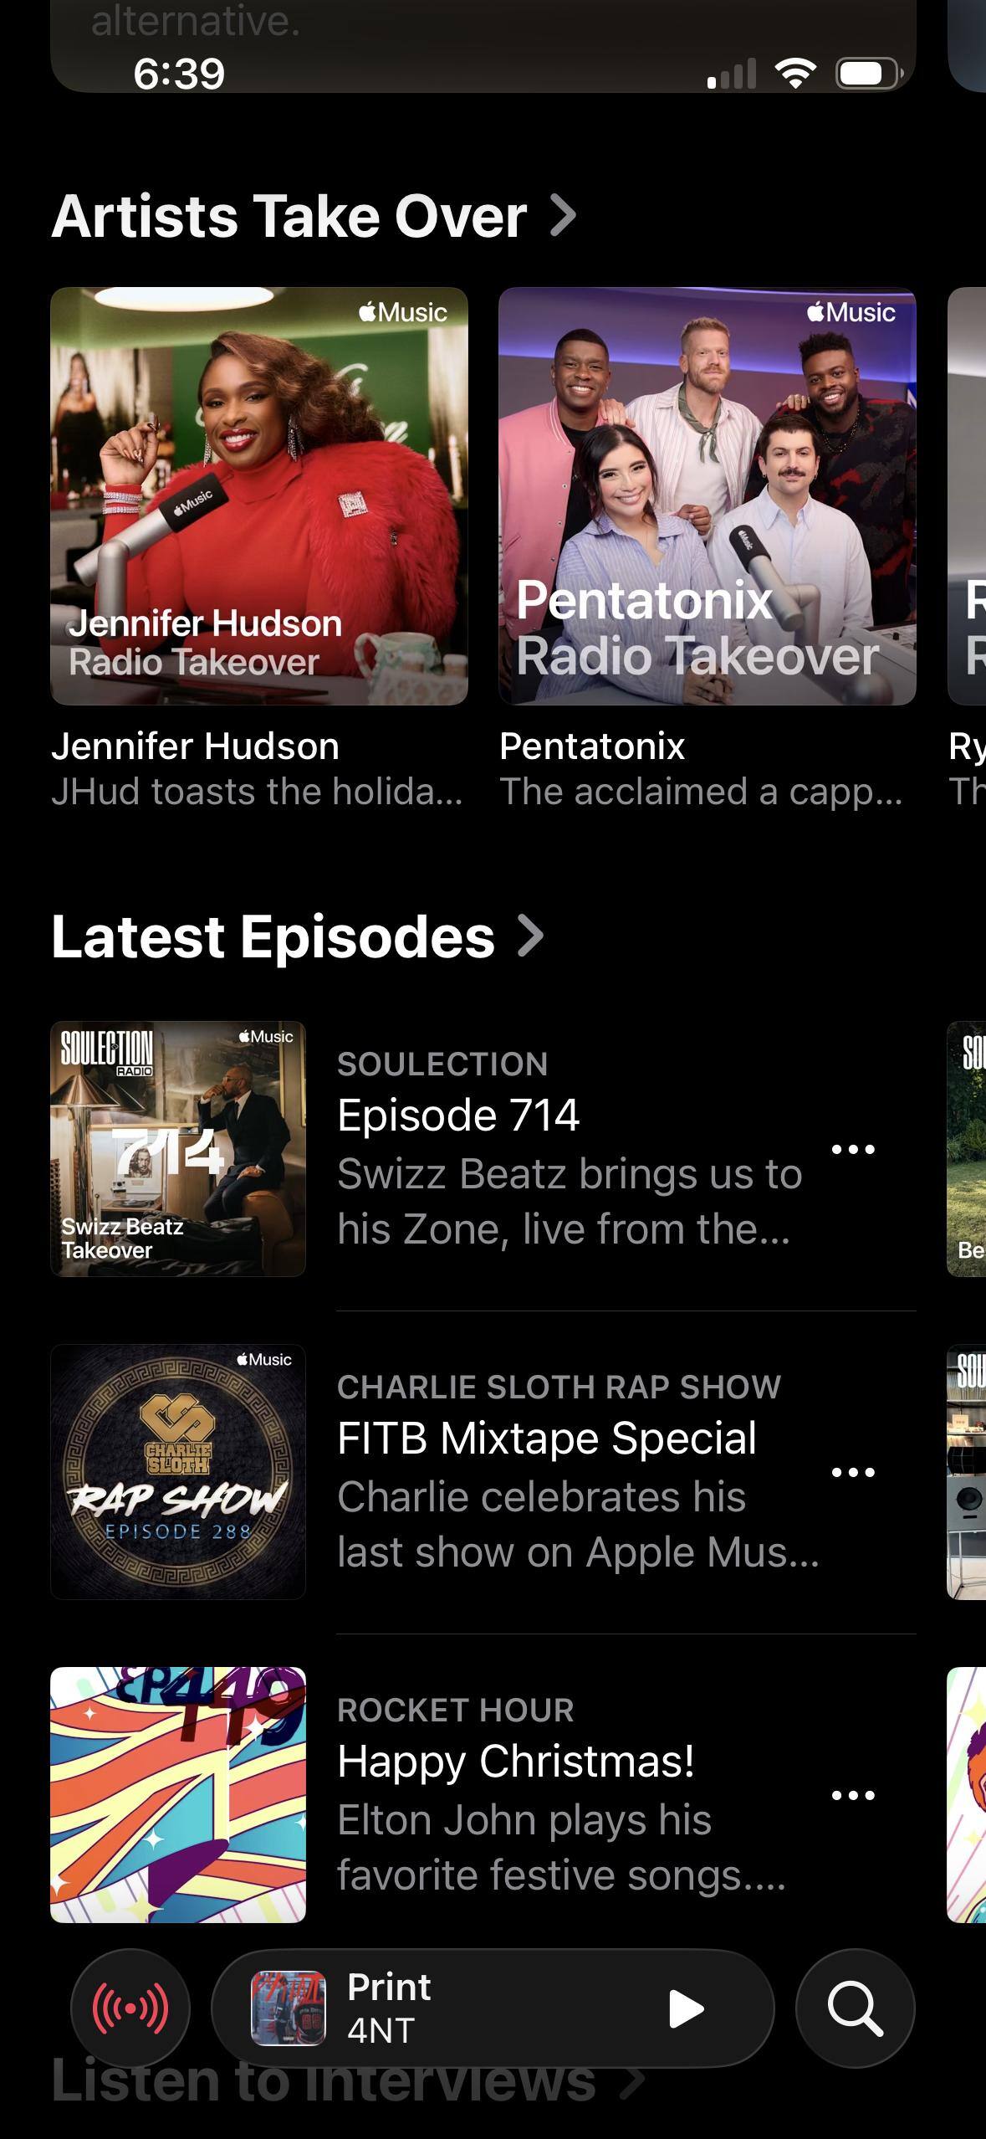This screenshot has width=986, height=2139.
Task: Tap the Print song title in mini player
Action: pos(389,1988)
